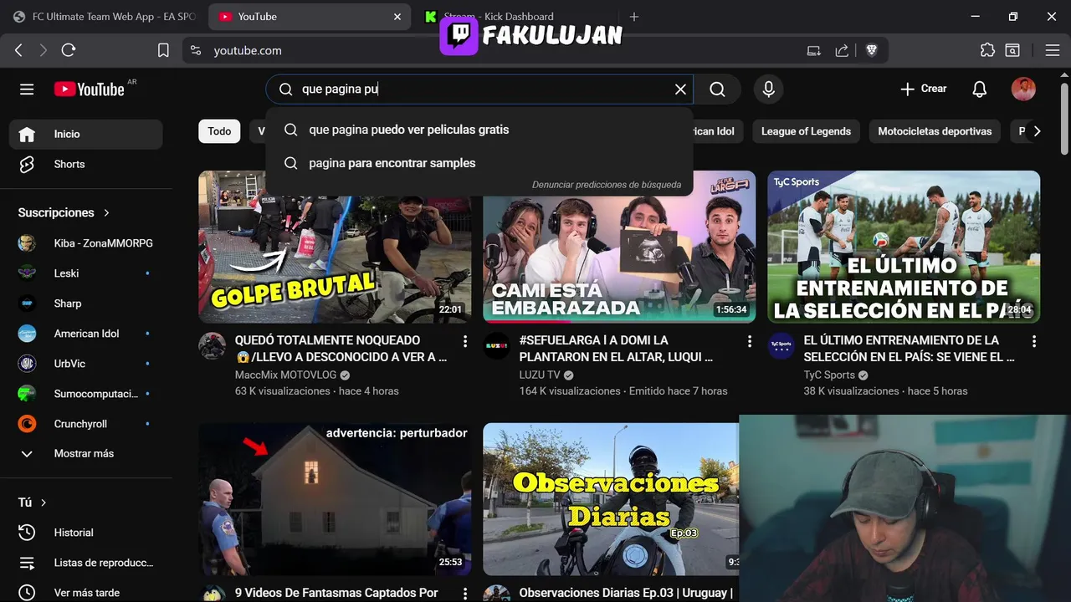Viewport: 1071px width, 602px height.
Task: Expand the Suscripciones section
Action: point(64,212)
